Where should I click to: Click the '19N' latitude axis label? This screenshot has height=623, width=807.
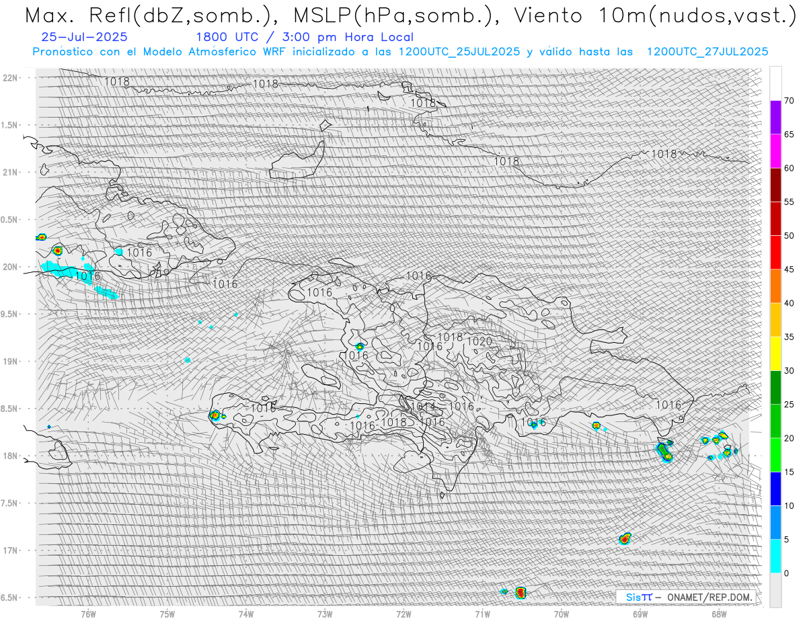pyautogui.click(x=11, y=362)
